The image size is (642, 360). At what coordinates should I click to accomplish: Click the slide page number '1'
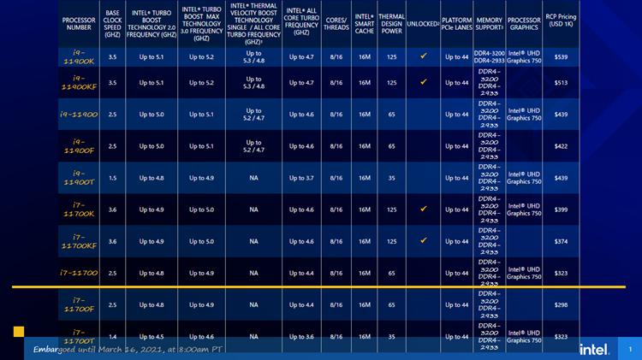(x=630, y=349)
